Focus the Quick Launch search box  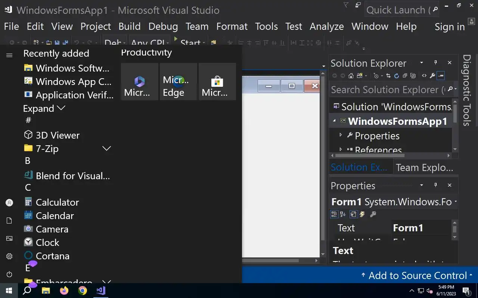(401, 10)
